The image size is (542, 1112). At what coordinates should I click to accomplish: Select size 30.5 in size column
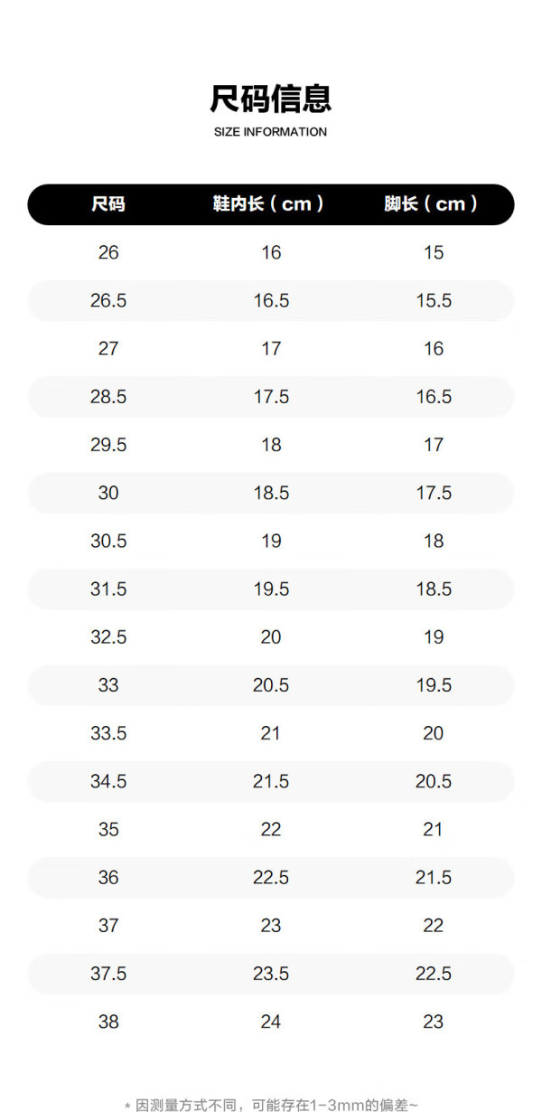(108, 541)
